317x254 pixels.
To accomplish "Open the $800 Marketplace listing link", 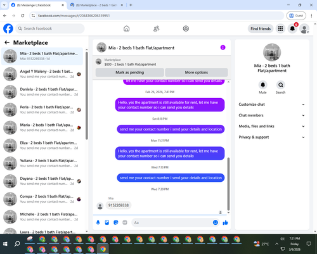I will tap(130, 65).
